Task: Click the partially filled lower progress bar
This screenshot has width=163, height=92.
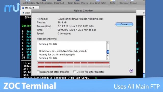Action: pos(73,66)
